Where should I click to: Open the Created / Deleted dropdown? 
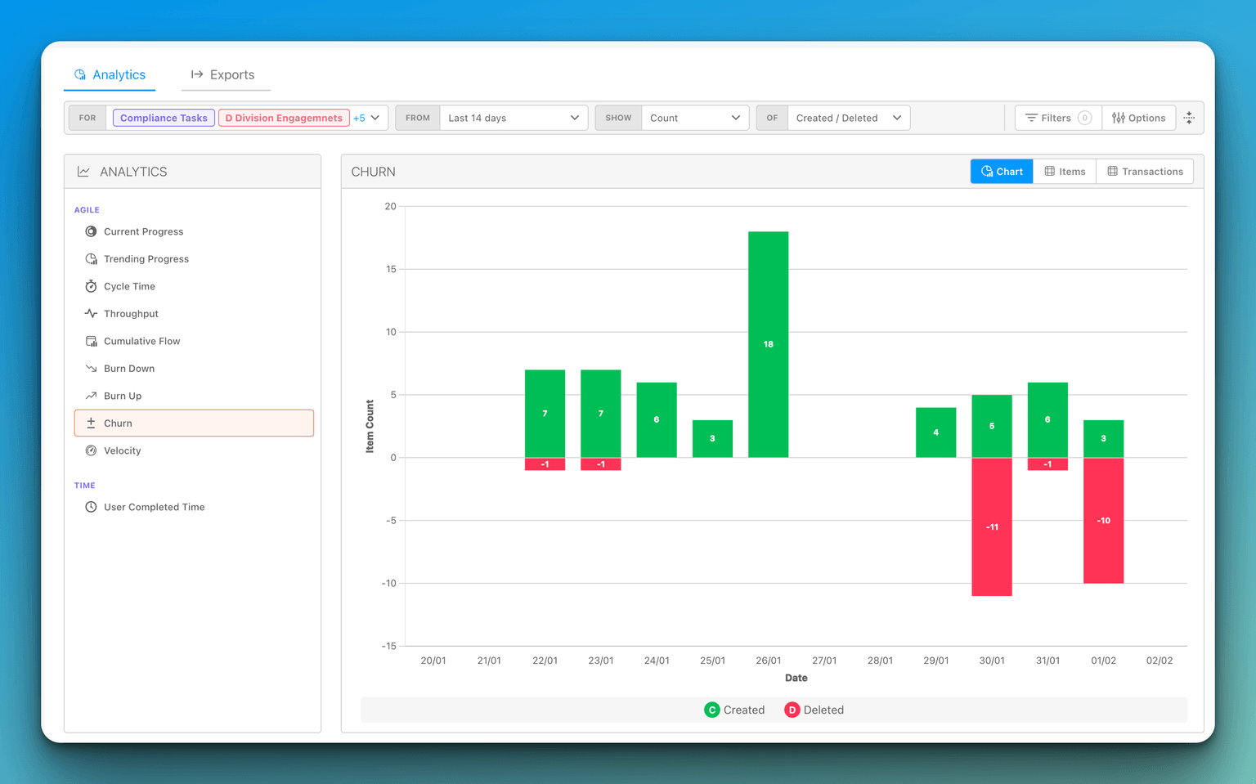(848, 118)
